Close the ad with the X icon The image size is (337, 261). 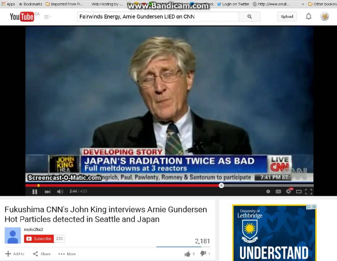[x=314, y=207]
